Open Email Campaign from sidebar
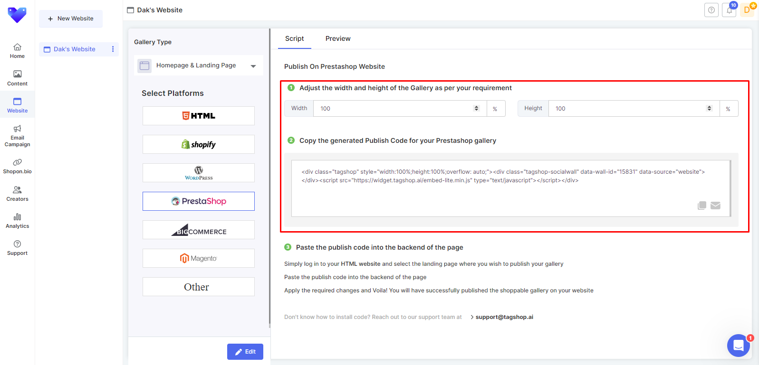The width and height of the screenshot is (759, 365). (17, 136)
